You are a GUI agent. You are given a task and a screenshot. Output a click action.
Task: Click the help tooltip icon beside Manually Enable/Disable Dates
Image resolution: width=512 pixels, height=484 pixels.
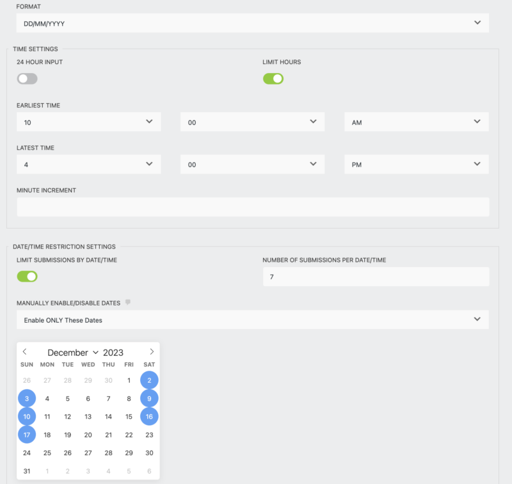128,302
